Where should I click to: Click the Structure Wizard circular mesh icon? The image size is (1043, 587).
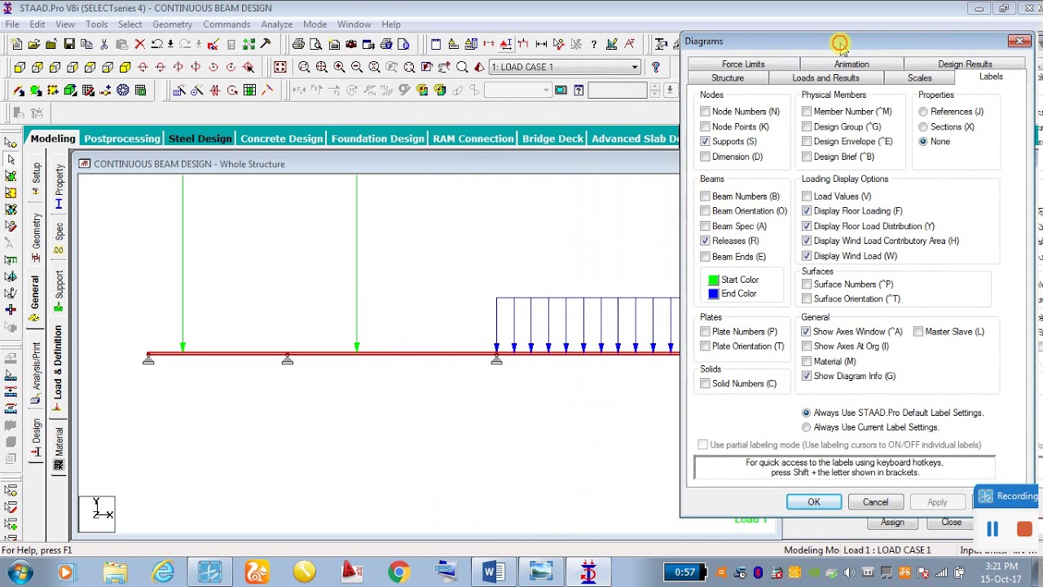[122, 90]
